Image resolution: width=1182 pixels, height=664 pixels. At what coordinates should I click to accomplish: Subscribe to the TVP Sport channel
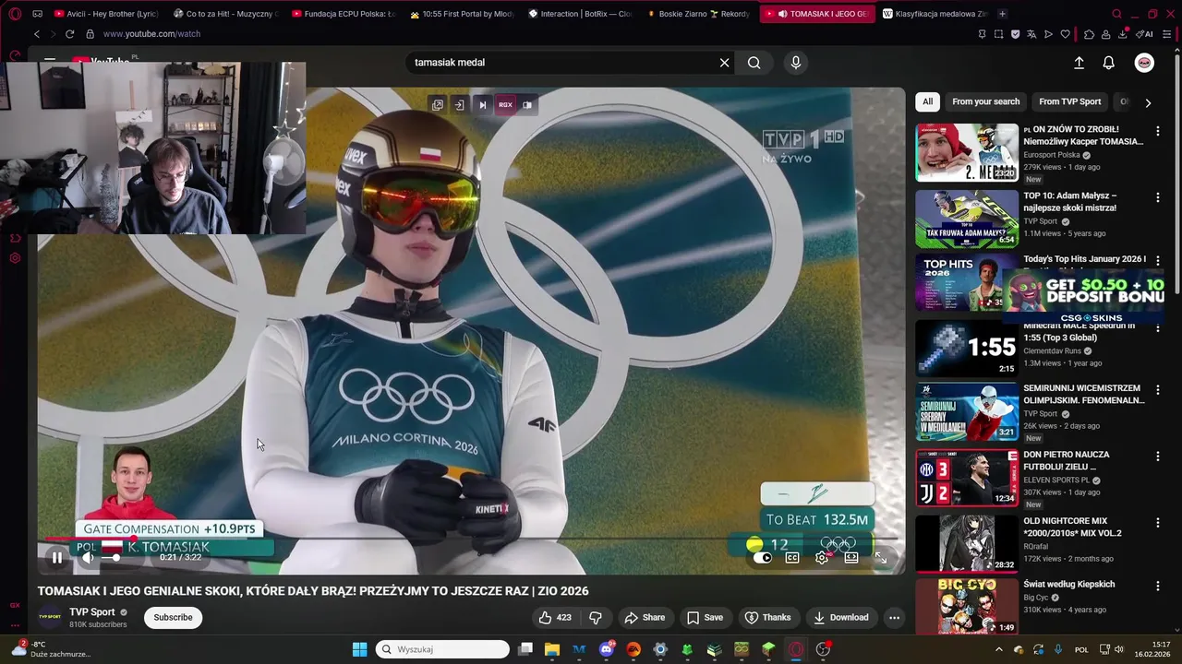pyautogui.click(x=173, y=617)
